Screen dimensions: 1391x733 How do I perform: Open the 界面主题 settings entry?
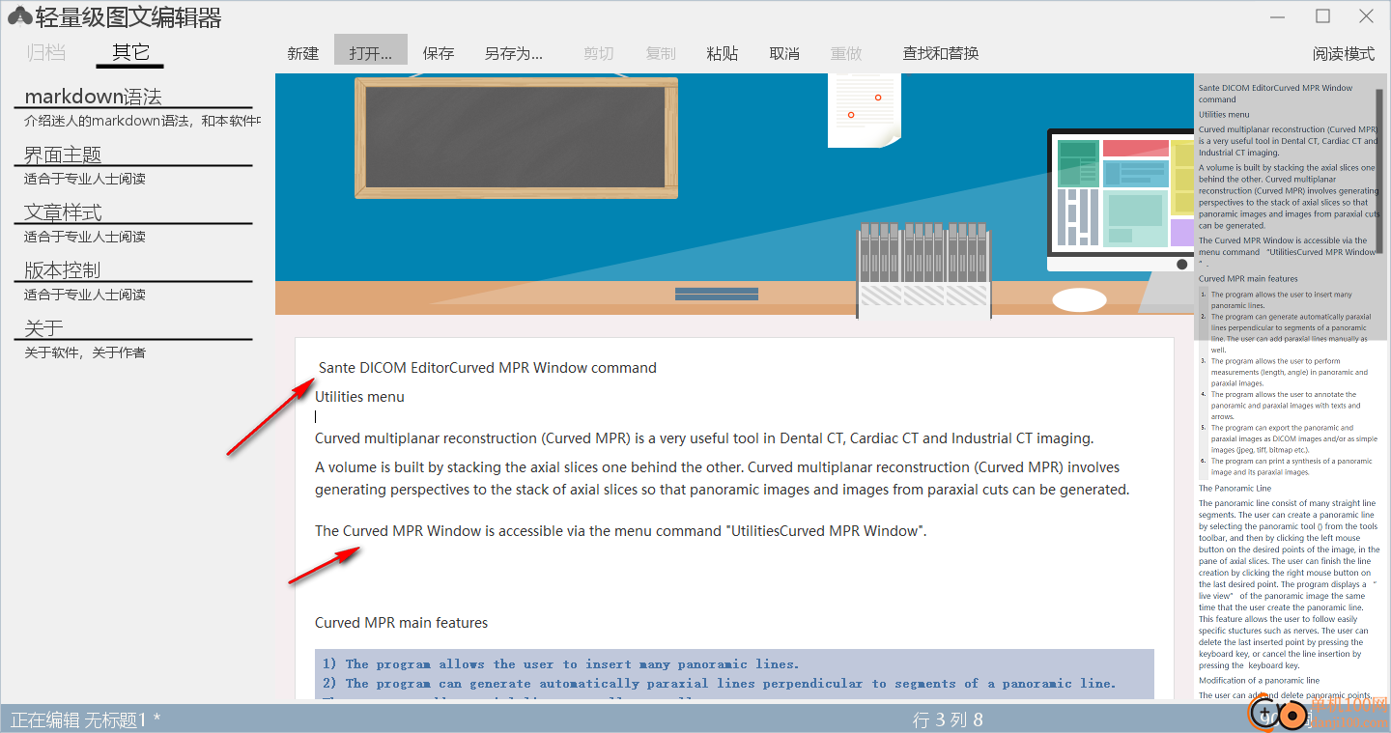(x=63, y=155)
